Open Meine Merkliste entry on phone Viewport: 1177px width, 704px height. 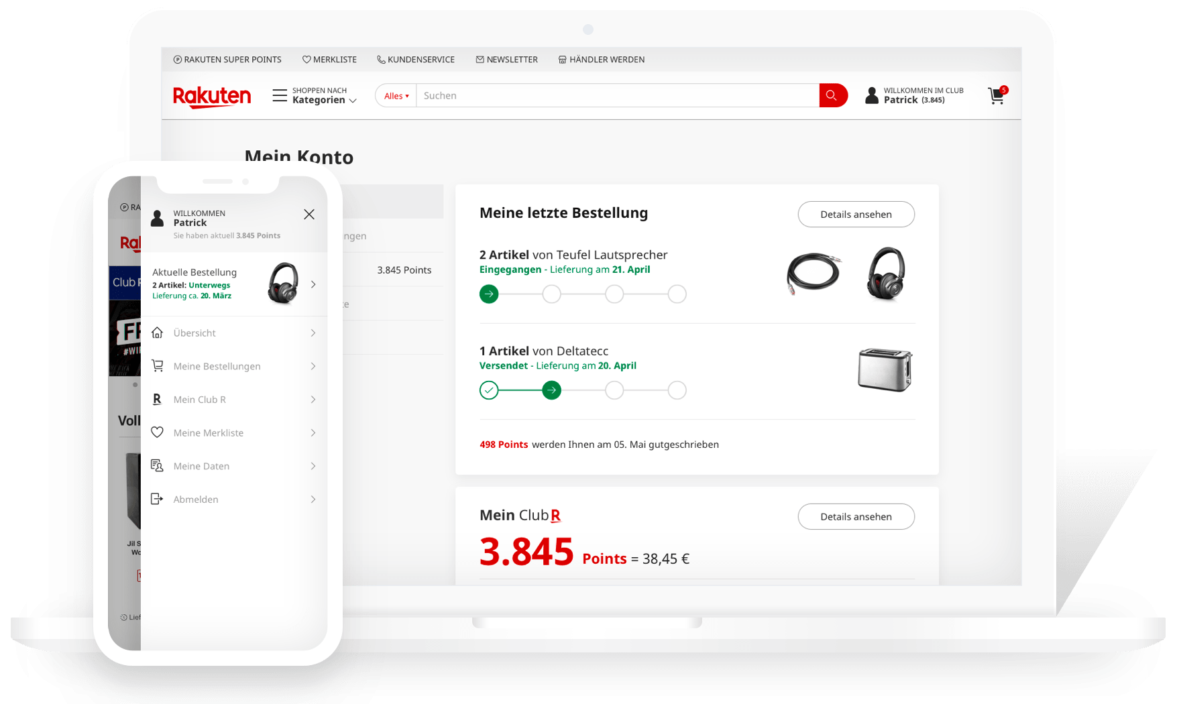[x=234, y=432]
